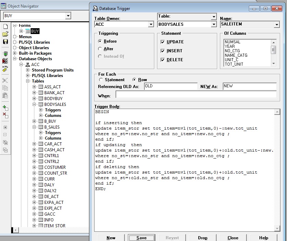
Task: Click the red X Delete icon
Action: [5, 115]
